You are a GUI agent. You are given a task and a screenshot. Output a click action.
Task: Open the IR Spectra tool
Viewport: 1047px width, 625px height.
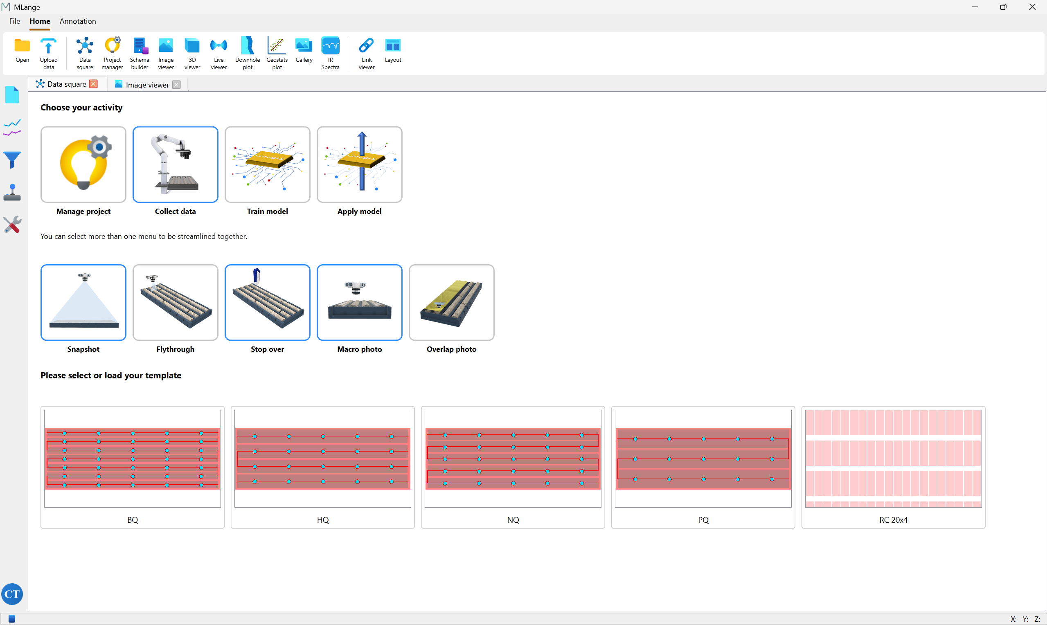(x=330, y=53)
